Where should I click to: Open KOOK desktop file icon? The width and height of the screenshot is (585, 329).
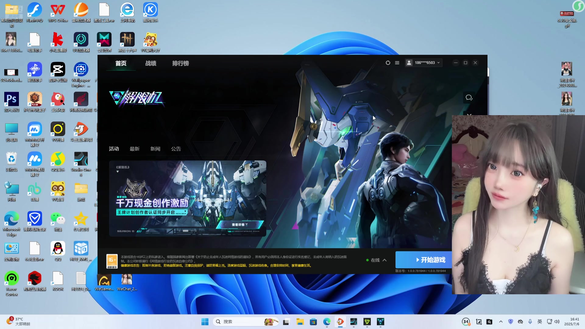58,281
